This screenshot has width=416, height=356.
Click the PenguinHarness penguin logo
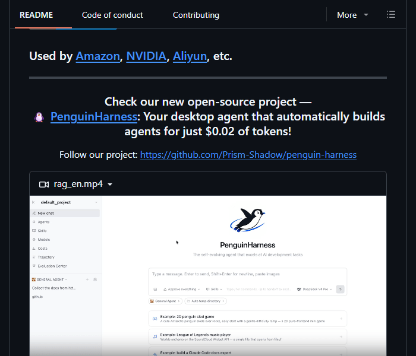click(247, 220)
